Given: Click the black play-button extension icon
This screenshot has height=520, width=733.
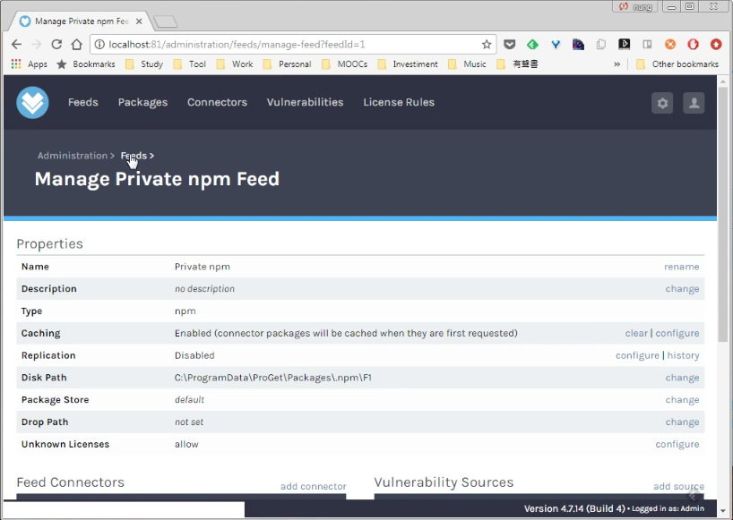Looking at the screenshot, I should pyautogui.click(x=624, y=45).
